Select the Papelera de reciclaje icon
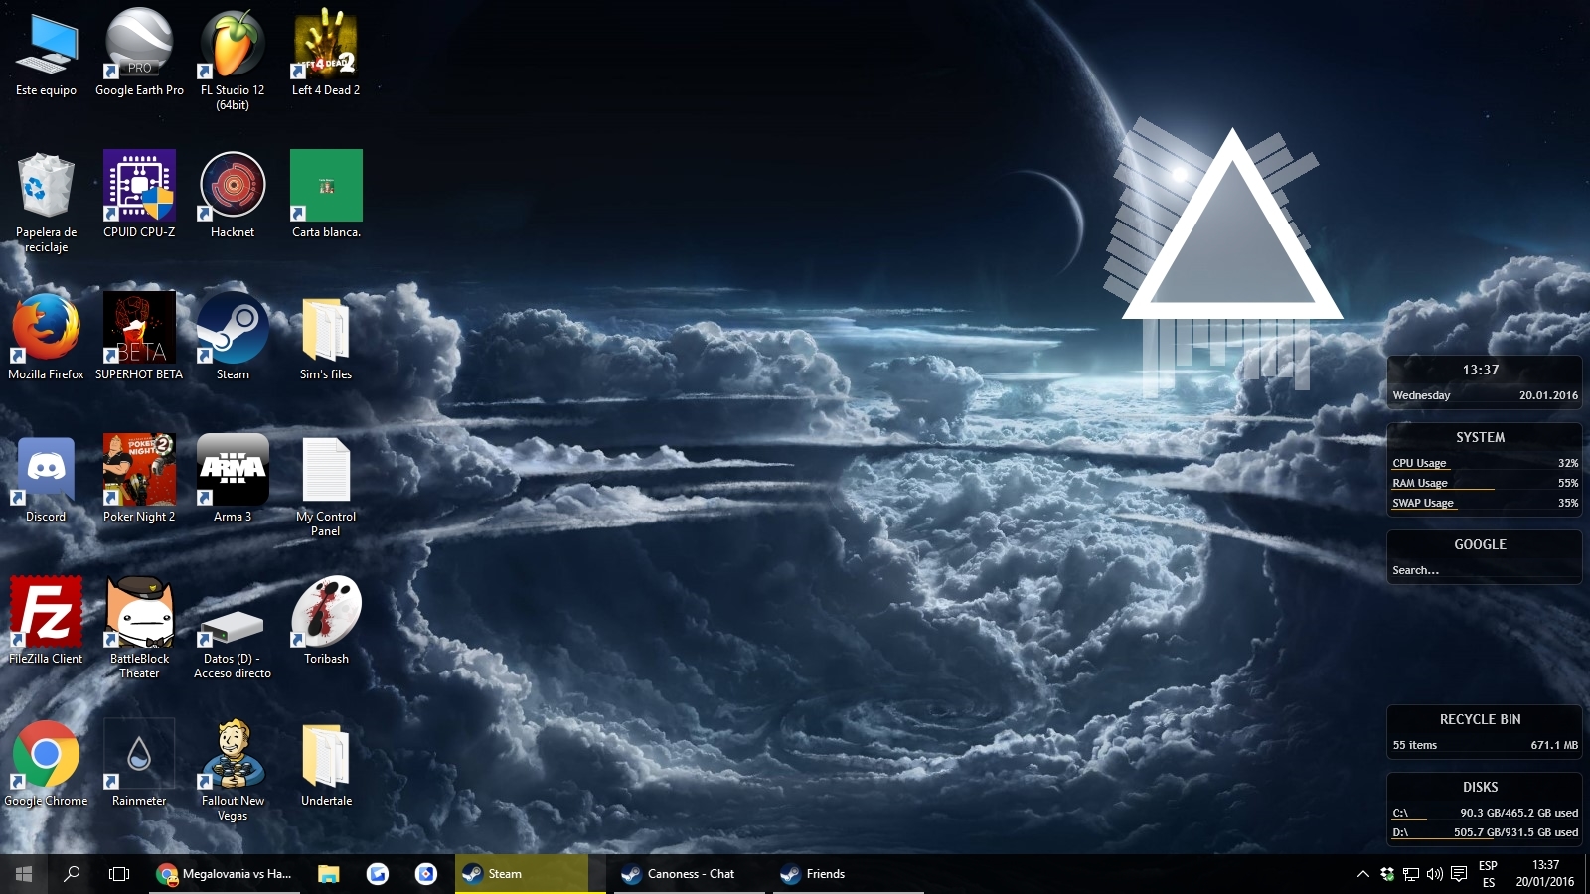The width and height of the screenshot is (1590, 894). pos(46,203)
